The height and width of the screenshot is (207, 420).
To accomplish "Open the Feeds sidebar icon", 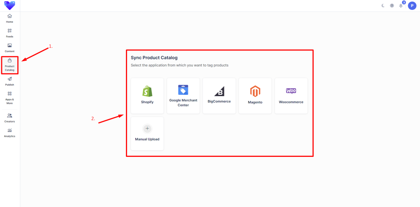I will click(10, 31).
